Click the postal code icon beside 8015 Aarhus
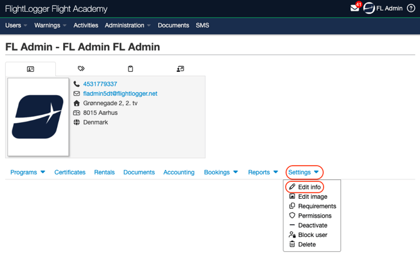 click(76, 113)
